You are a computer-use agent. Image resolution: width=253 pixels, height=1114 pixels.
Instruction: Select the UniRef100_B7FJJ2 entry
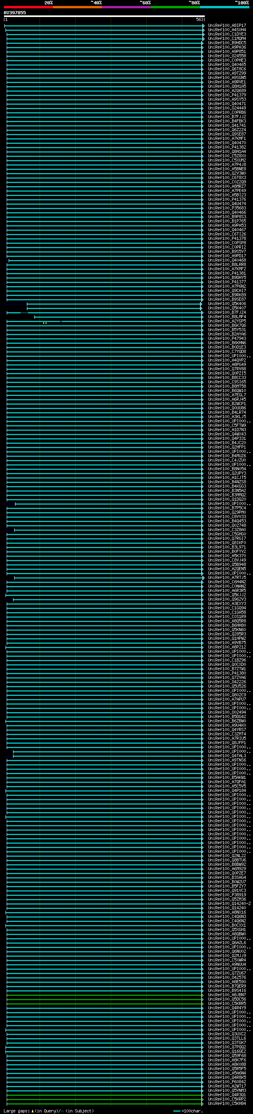(227, 117)
